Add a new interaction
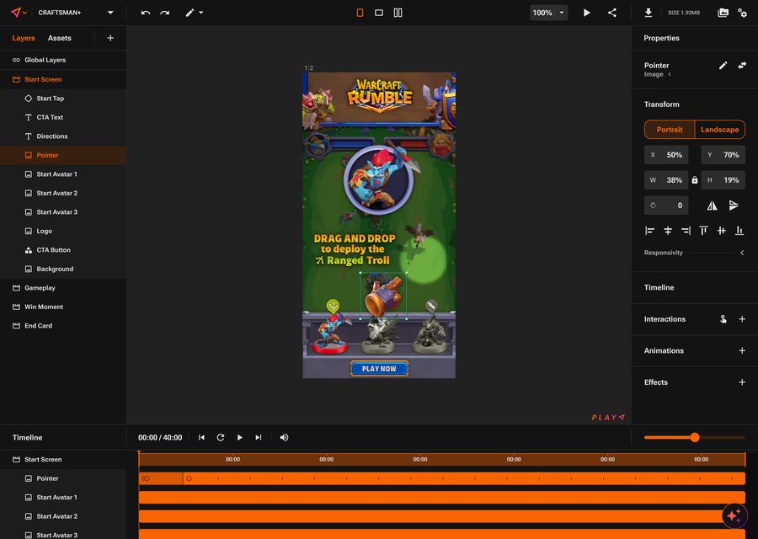 click(x=742, y=319)
